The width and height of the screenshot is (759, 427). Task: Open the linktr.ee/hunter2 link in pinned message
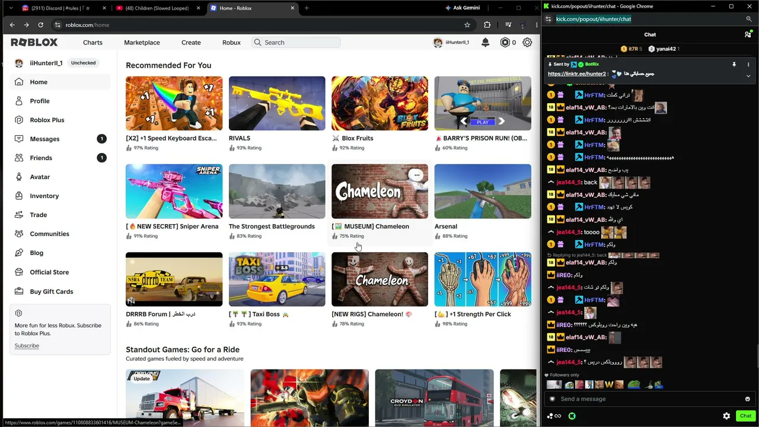click(x=577, y=74)
